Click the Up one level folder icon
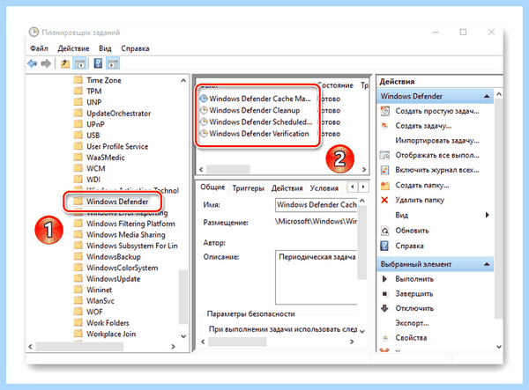This screenshot has height=390, width=529. click(x=64, y=63)
